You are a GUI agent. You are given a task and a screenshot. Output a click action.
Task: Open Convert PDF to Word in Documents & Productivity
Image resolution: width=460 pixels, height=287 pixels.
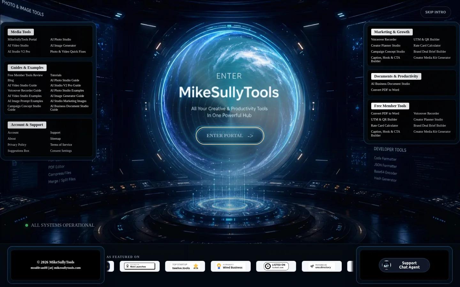[385, 90]
